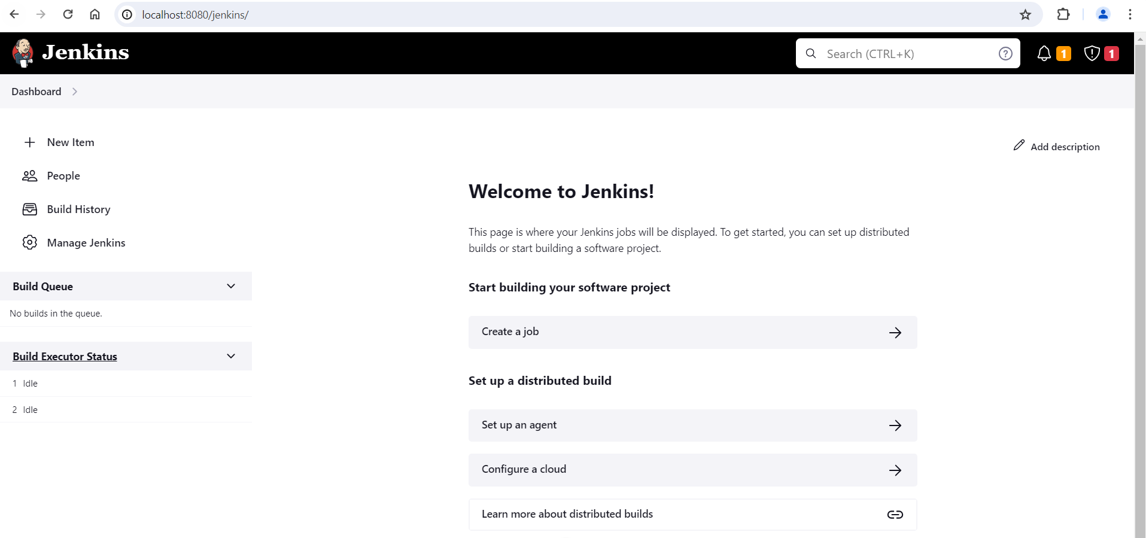Viewport: 1146px width, 538px height.
Task: Reload the page with browser refresh icon
Action: click(x=68, y=14)
